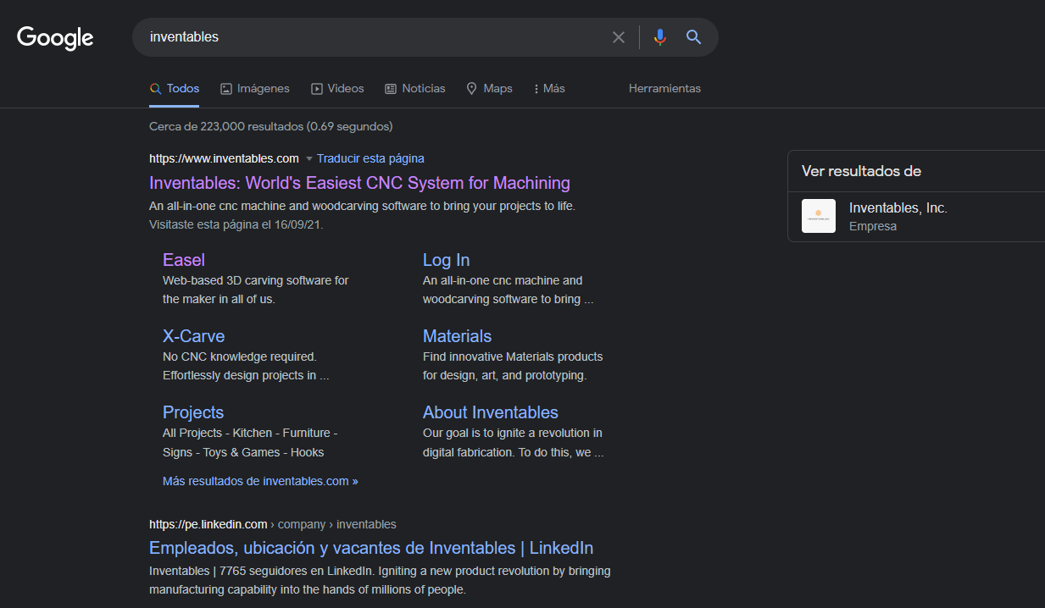Click the 'Empresa' label in side panel
Image resolution: width=1045 pixels, height=608 pixels.
(873, 227)
